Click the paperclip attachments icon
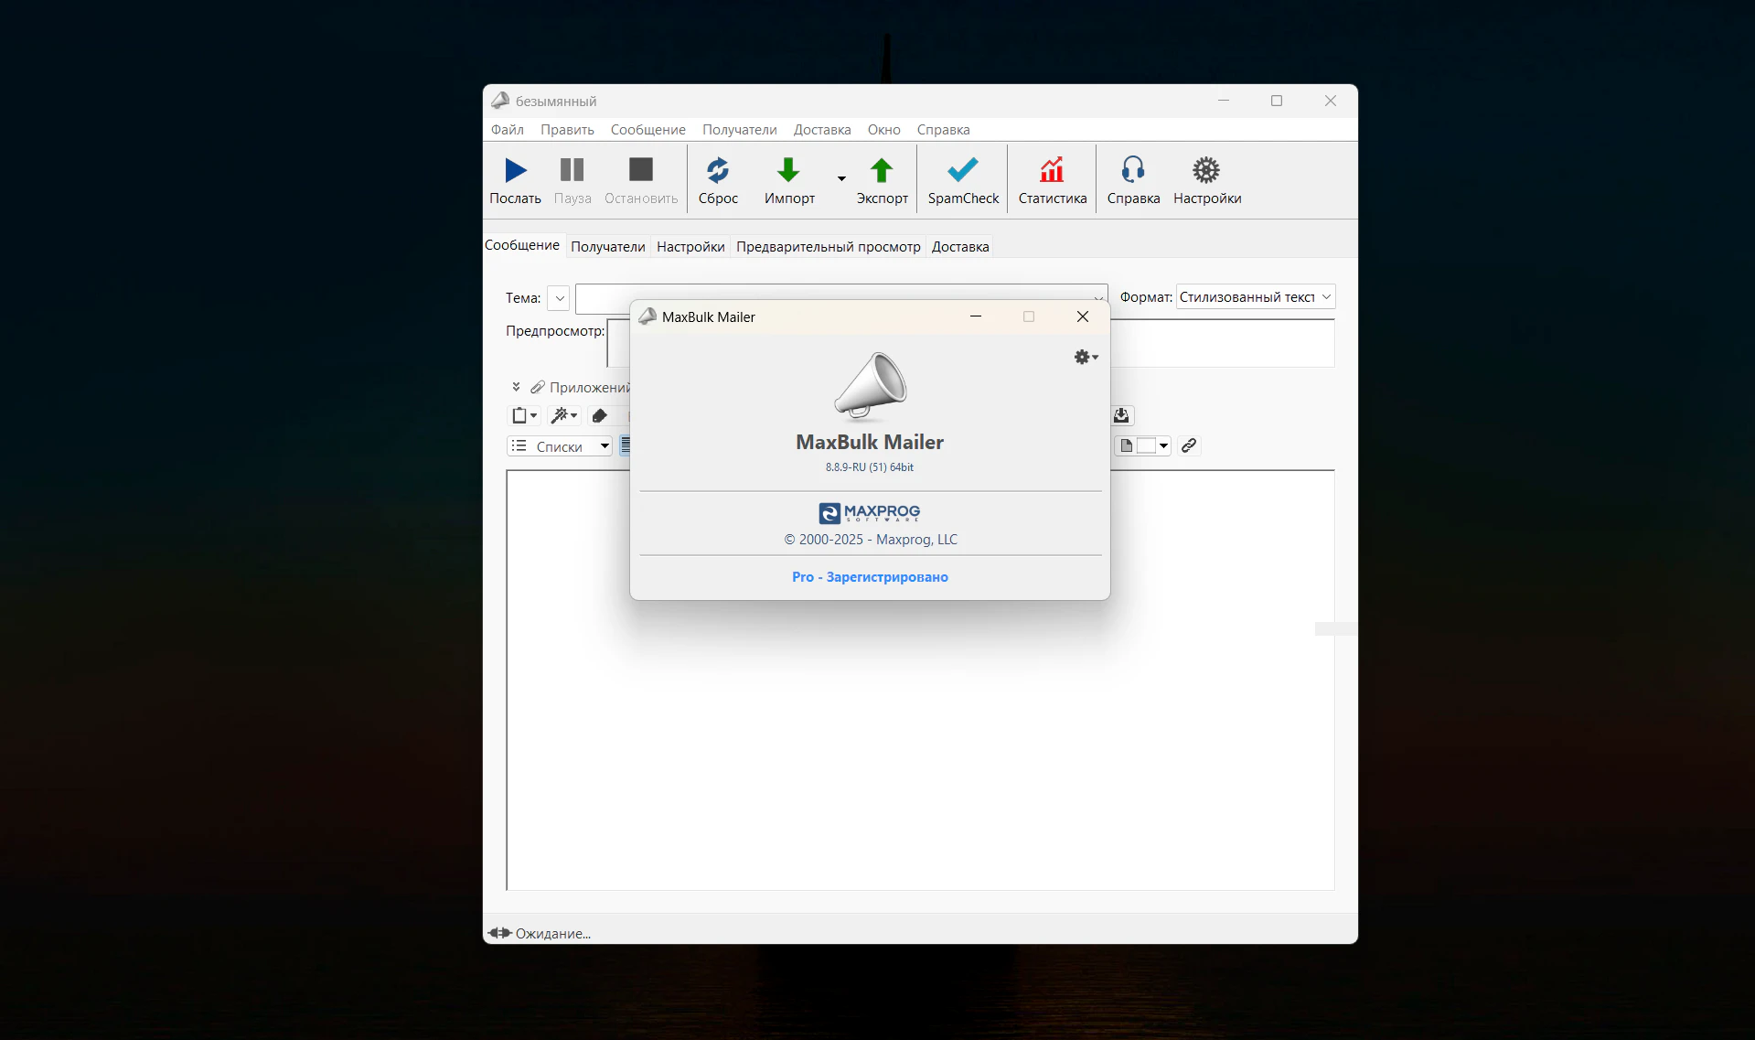 click(538, 387)
